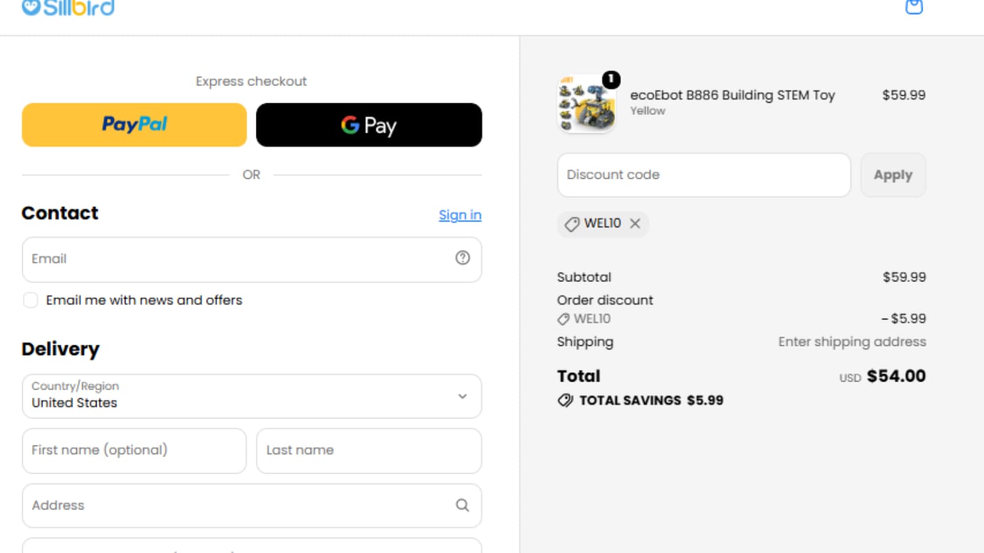984x553 pixels.
Task: Pay with Google Pay express checkout
Action: click(x=369, y=125)
